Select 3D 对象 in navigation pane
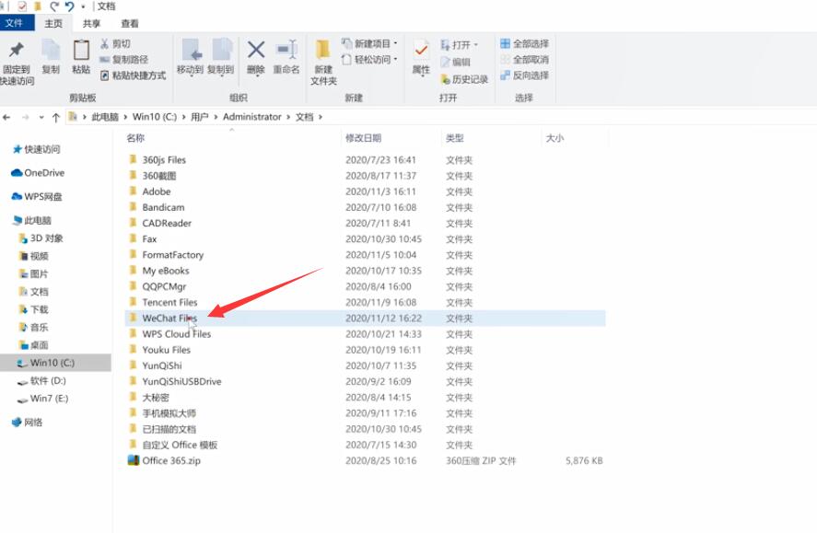The height and width of the screenshot is (533, 817). coord(41,238)
